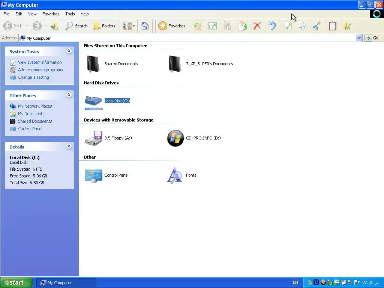Screen dimensions: 384x288
Task: Open the Favorites toolbar button
Action: [172, 26]
